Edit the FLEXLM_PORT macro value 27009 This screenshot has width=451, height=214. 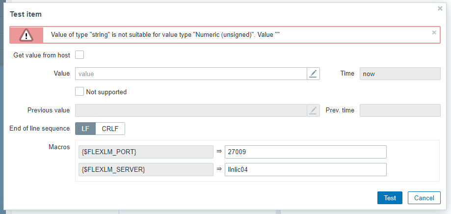(x=305, y=152)
